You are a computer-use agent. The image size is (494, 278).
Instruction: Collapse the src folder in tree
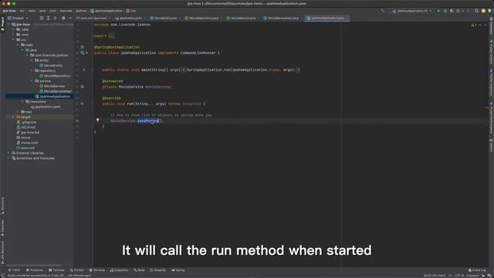[x=13, y=39]
